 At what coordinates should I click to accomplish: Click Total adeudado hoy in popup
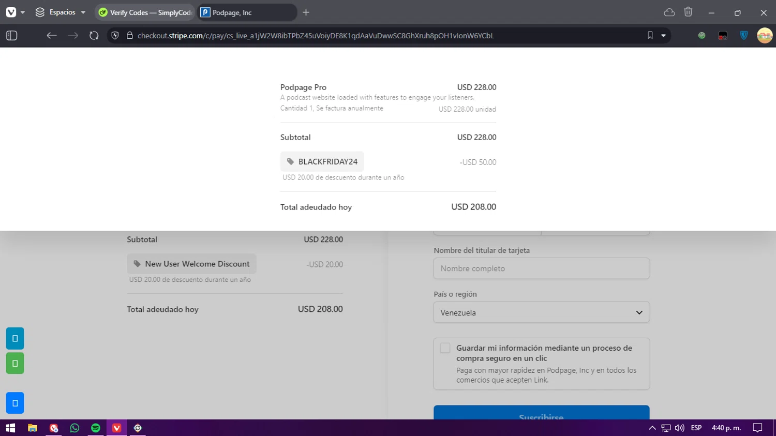[x=316, y=207]
